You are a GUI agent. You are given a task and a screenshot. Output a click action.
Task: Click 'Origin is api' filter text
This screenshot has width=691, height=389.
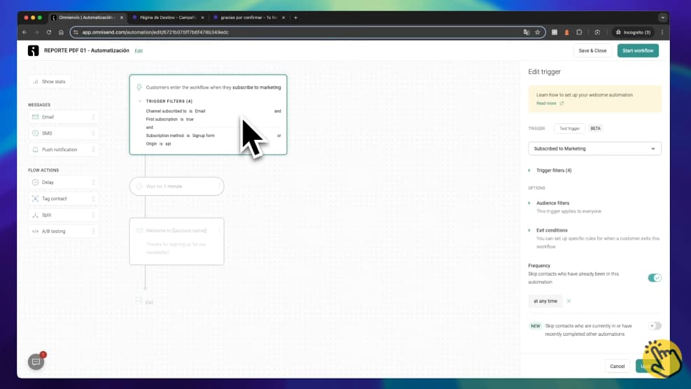point(158,143)
